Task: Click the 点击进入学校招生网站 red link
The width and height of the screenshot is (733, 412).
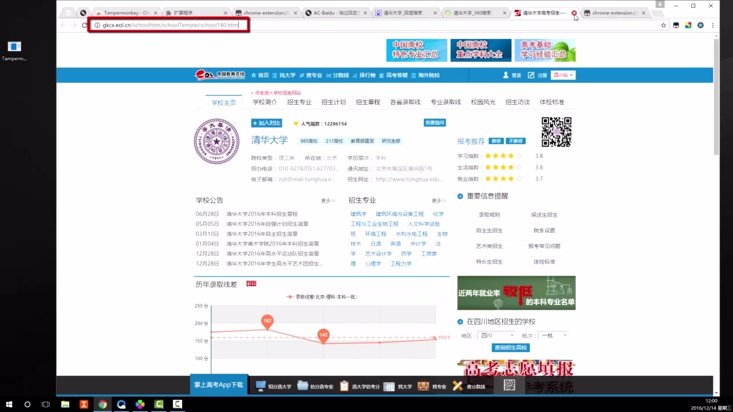Action: tap(278, 93)
